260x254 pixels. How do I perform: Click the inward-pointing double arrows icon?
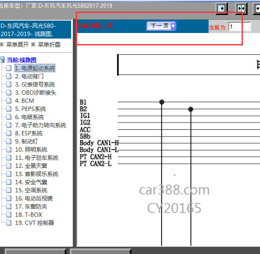(241, 8)
